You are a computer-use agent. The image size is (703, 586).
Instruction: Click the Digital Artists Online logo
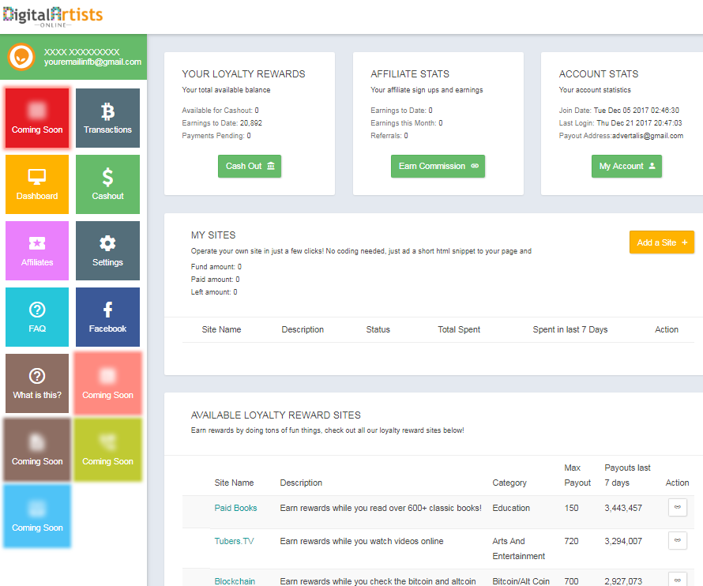pyautogui.click(x=53, y=17)
